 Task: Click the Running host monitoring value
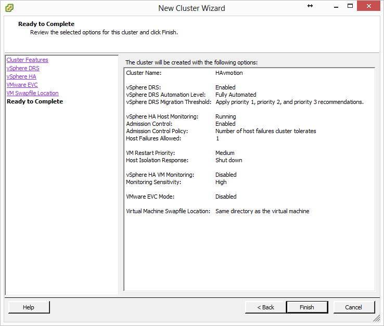pos(225,117)
